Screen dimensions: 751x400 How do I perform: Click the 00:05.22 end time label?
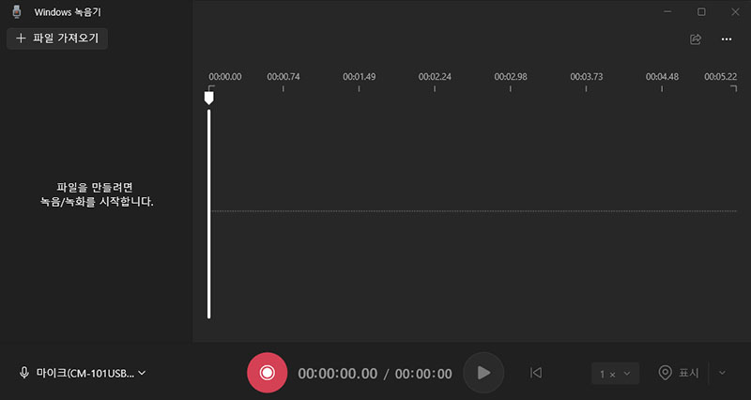point(720,77)
